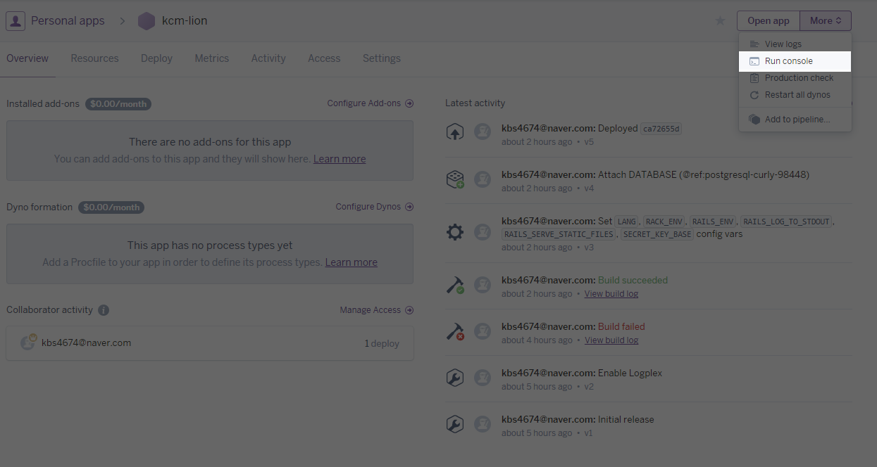877x467 pixels.
Task: Click the avatar beside the Build failed entry
Action: 483,331
